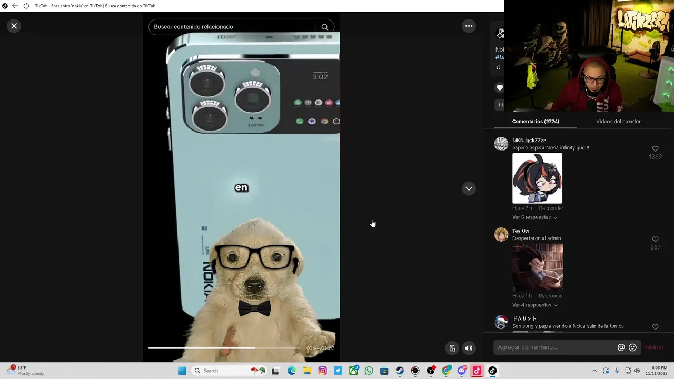Like the 'Samsung y paple' comment with heart
The image size is (674, 379).
pos(655,327)
